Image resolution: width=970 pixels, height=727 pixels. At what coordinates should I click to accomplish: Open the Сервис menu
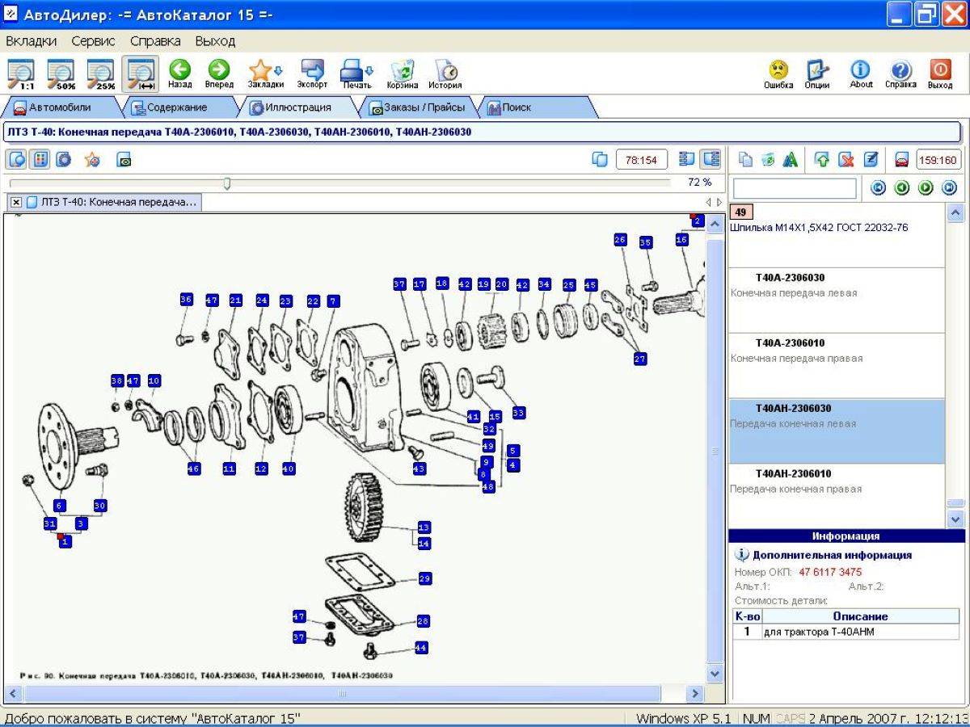[x=93, y=40]
